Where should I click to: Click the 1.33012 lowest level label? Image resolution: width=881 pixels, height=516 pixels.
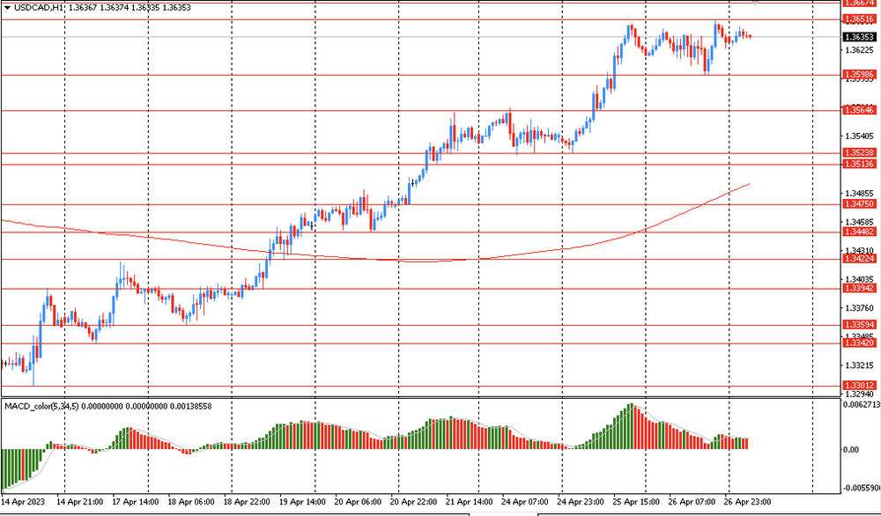(859, 386)
